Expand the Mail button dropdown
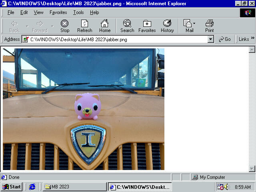This screenshot has height=192, width=256. [x=194, y=24]
